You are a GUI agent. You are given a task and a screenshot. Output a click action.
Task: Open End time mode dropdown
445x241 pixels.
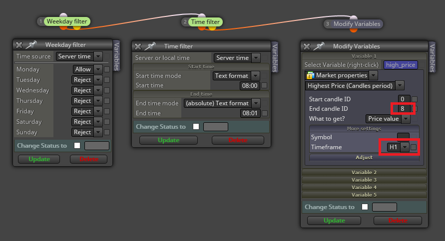[x=256, y=103]
